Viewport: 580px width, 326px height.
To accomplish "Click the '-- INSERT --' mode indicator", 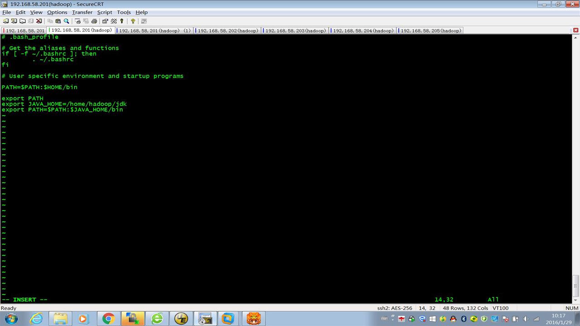I will (x=24, y=300).
